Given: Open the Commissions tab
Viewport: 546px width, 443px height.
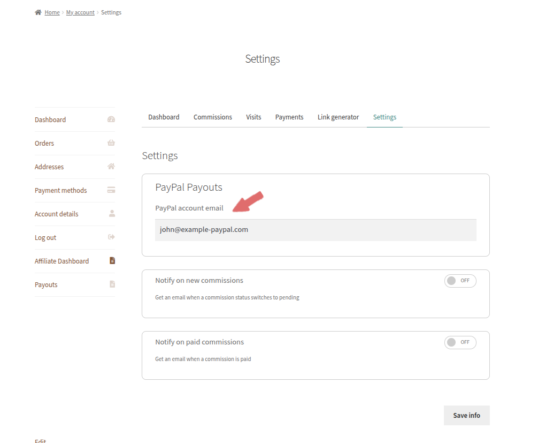Looking at the screenshot, I should (213, 117).
